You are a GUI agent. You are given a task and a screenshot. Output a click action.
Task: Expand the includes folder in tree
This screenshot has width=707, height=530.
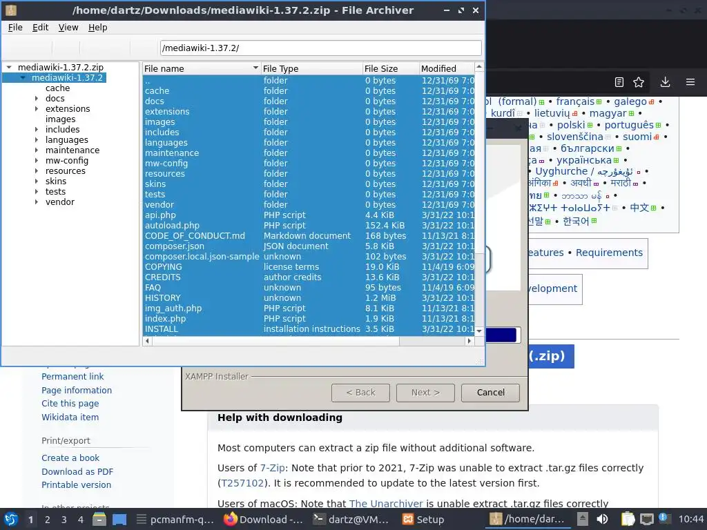(x=37, y=129)
